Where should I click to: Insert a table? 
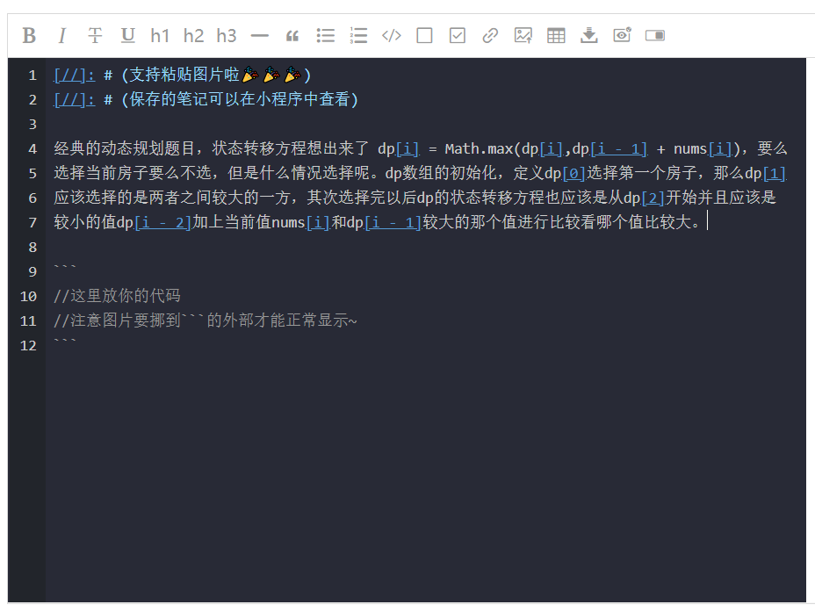[x=555, y=35]
